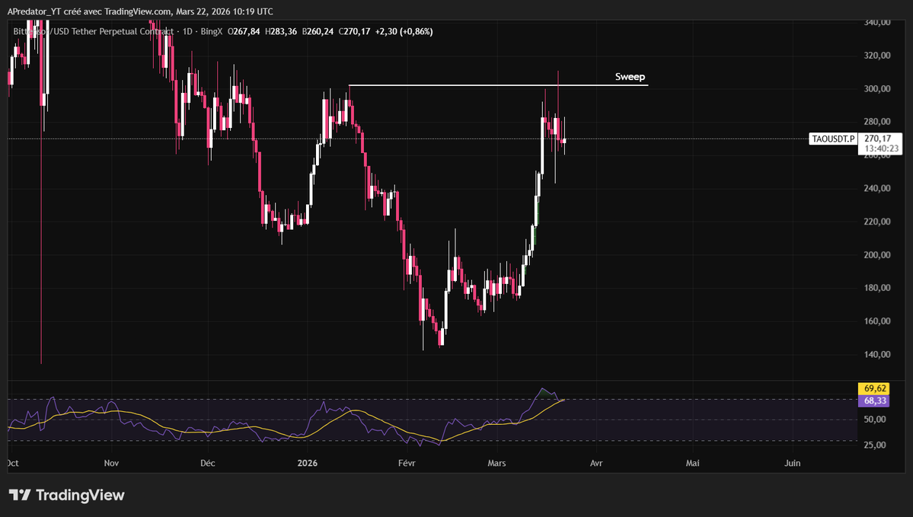913x517 pixels.
Task: Click the 1D timeframe in chart title
Action: tap(187, 31)
